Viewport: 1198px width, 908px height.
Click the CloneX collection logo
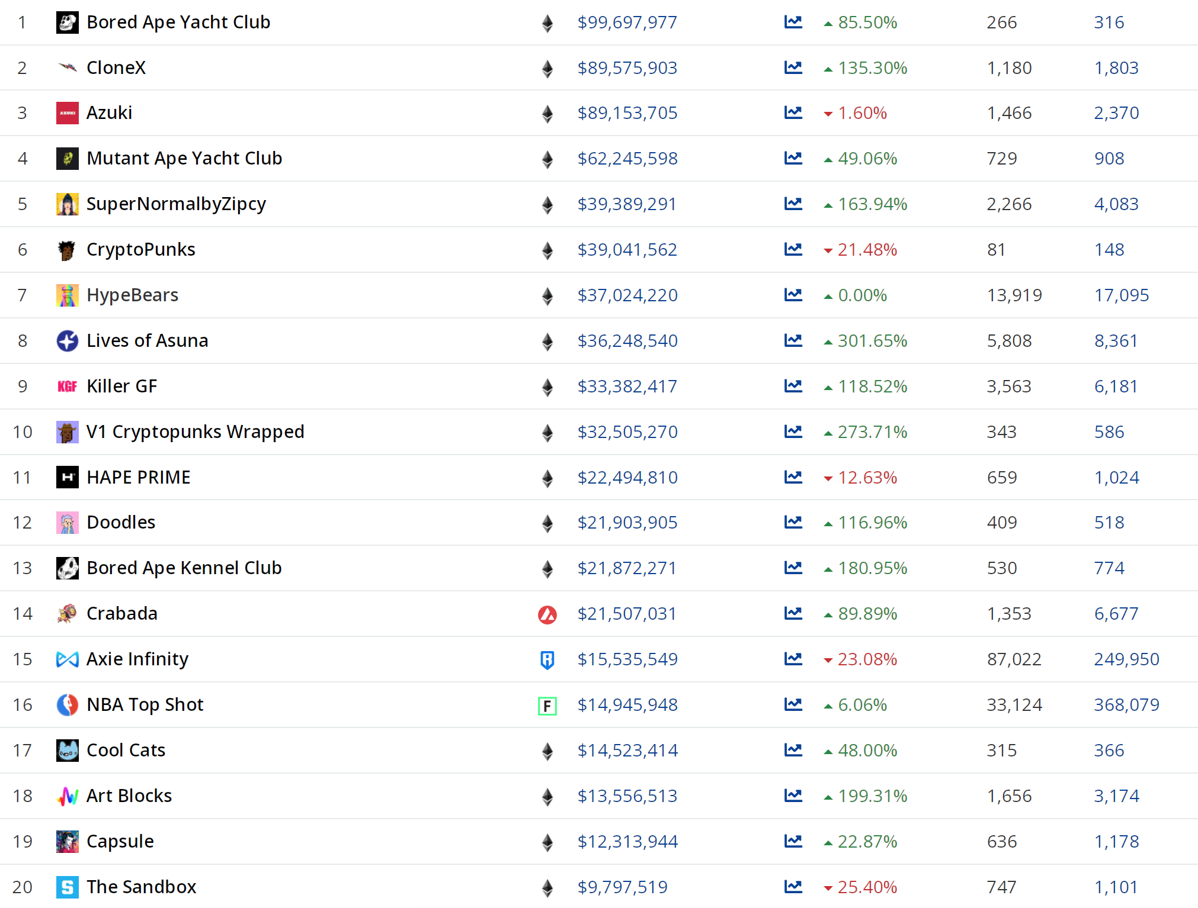click(x=67, y=67)
